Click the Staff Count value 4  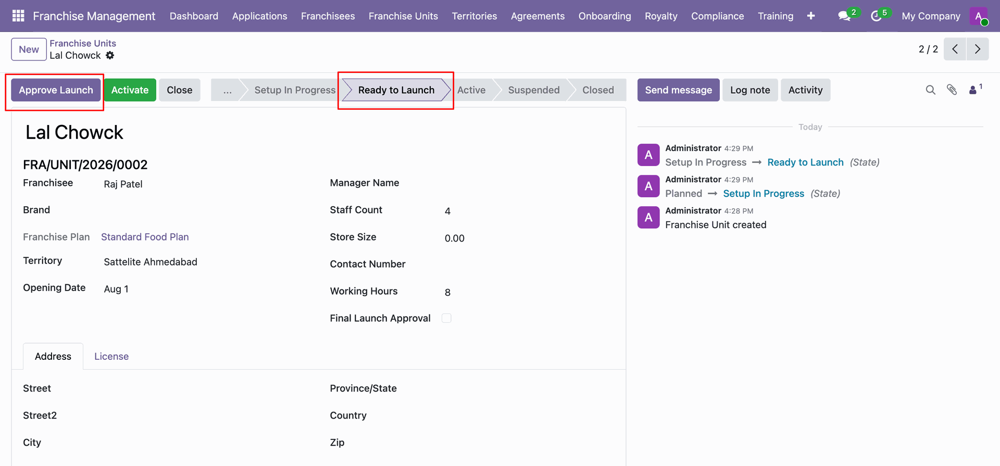pos(447,211)
